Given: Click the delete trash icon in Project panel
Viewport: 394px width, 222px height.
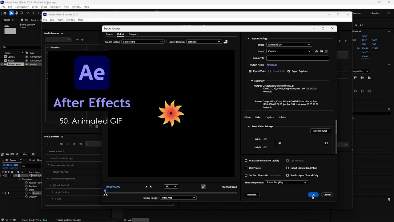Looking at the screenshot, I should point(33,154).
